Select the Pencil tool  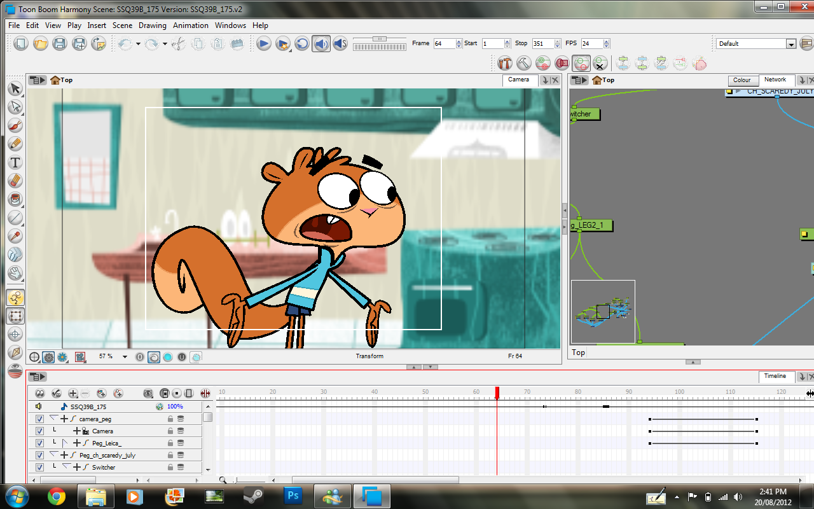tap(15, 144)
